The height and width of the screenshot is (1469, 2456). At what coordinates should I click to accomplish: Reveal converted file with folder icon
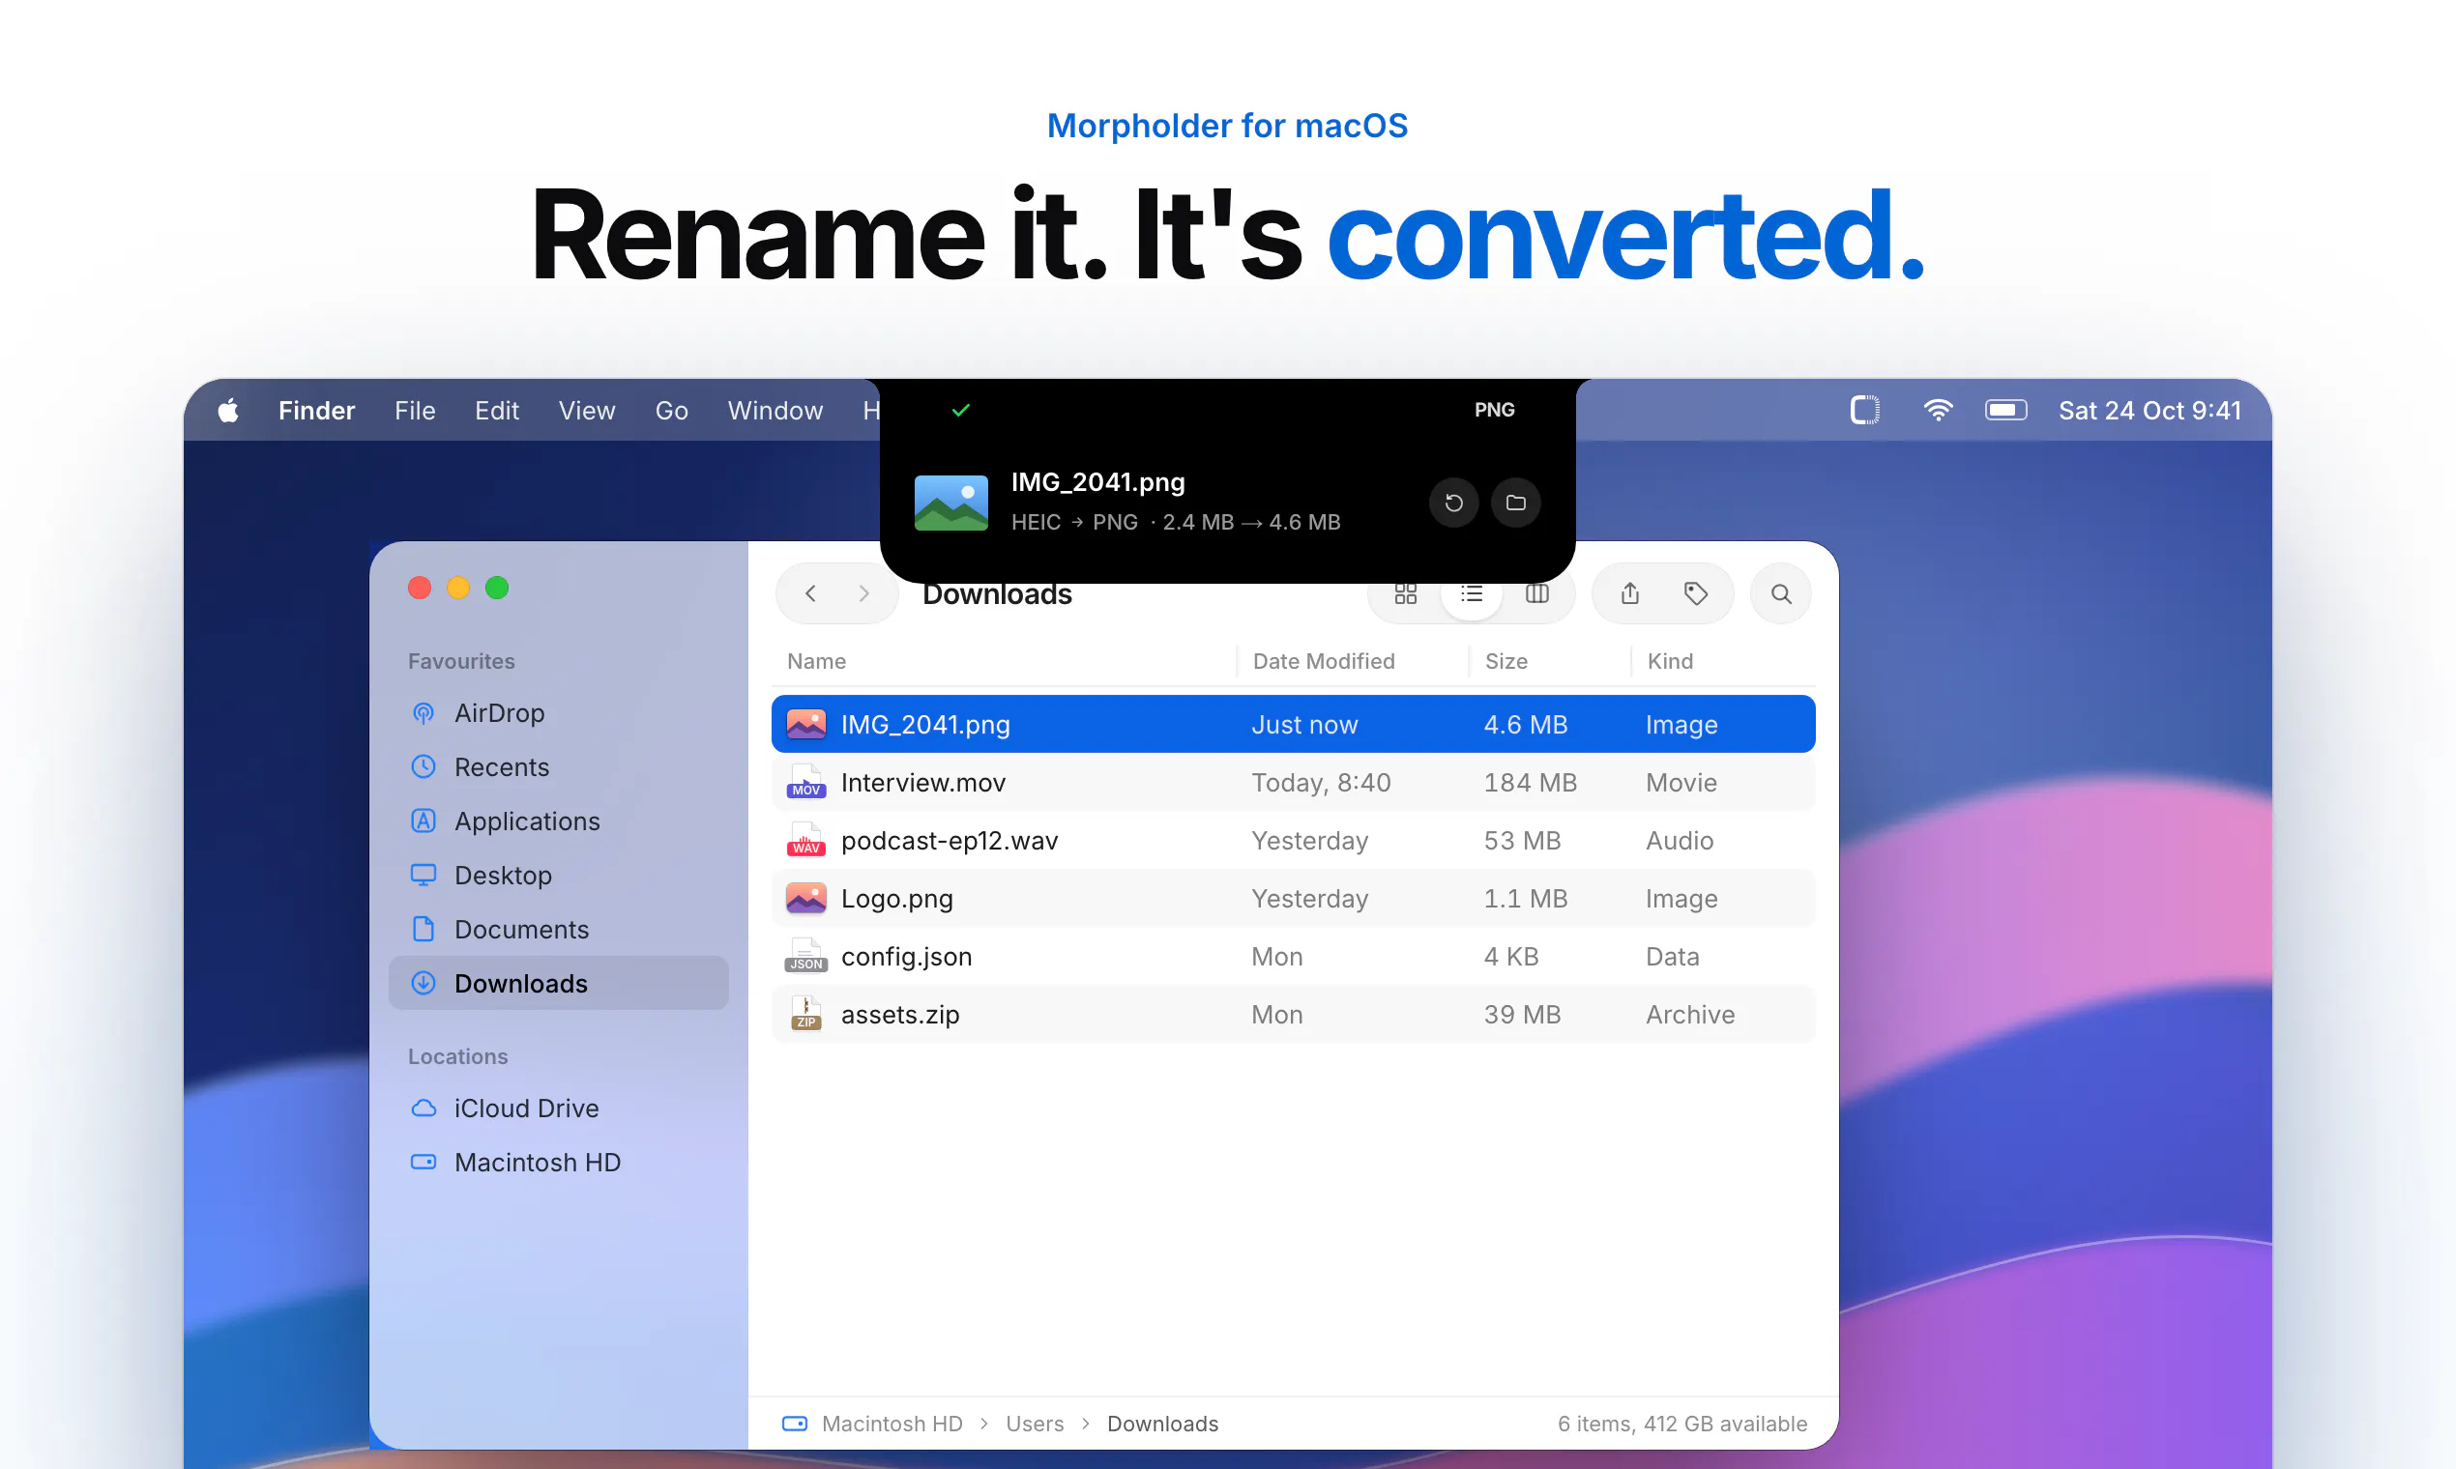click(x=1515, y=503)
